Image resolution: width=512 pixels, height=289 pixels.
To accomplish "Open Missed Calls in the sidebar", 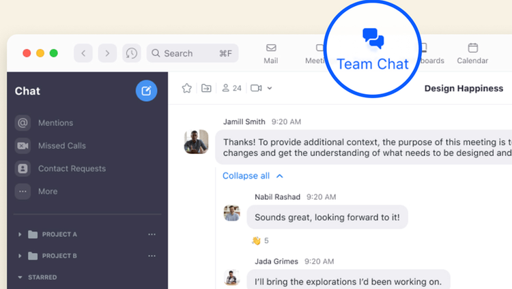I will click(x=51, y=146).
